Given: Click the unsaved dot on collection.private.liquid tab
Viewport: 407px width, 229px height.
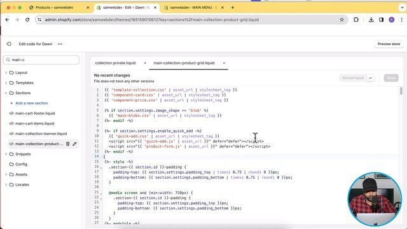Looking at the screenshot, I should coord(145,63).
